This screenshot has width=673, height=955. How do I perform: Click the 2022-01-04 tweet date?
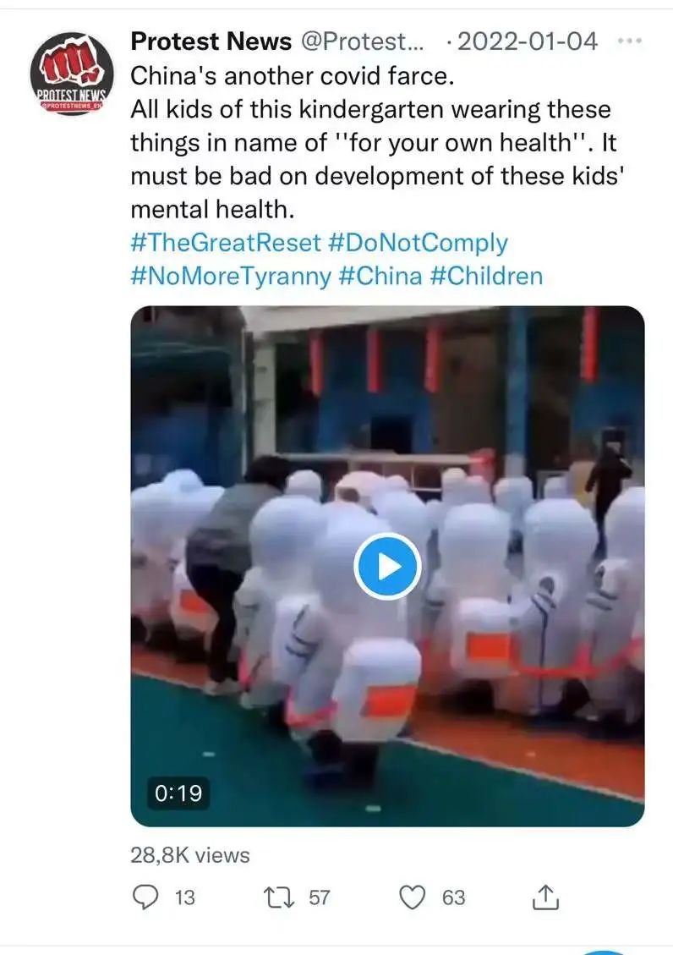(527, 41)
